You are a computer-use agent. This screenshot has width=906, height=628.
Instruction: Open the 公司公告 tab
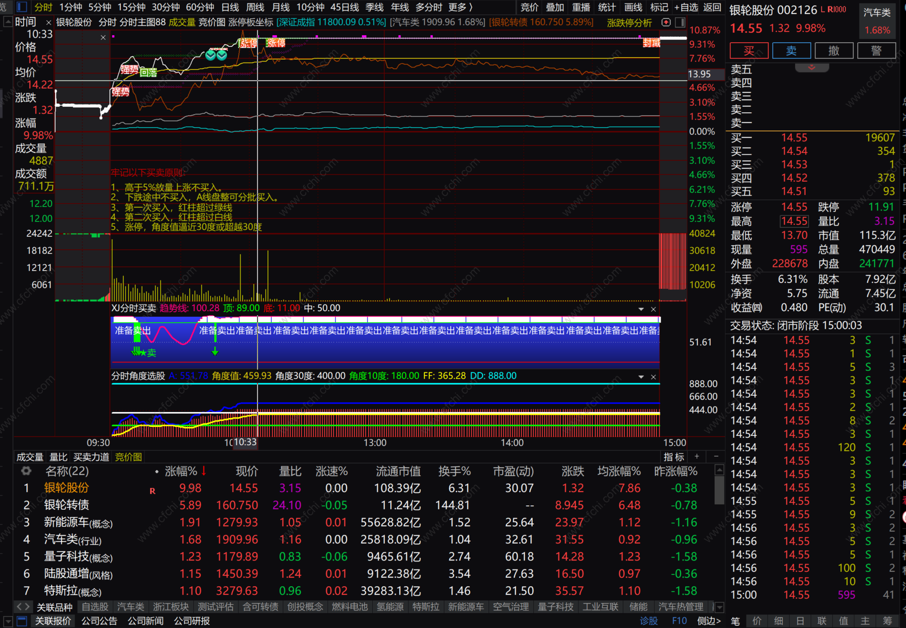click(x=99, y=621)
